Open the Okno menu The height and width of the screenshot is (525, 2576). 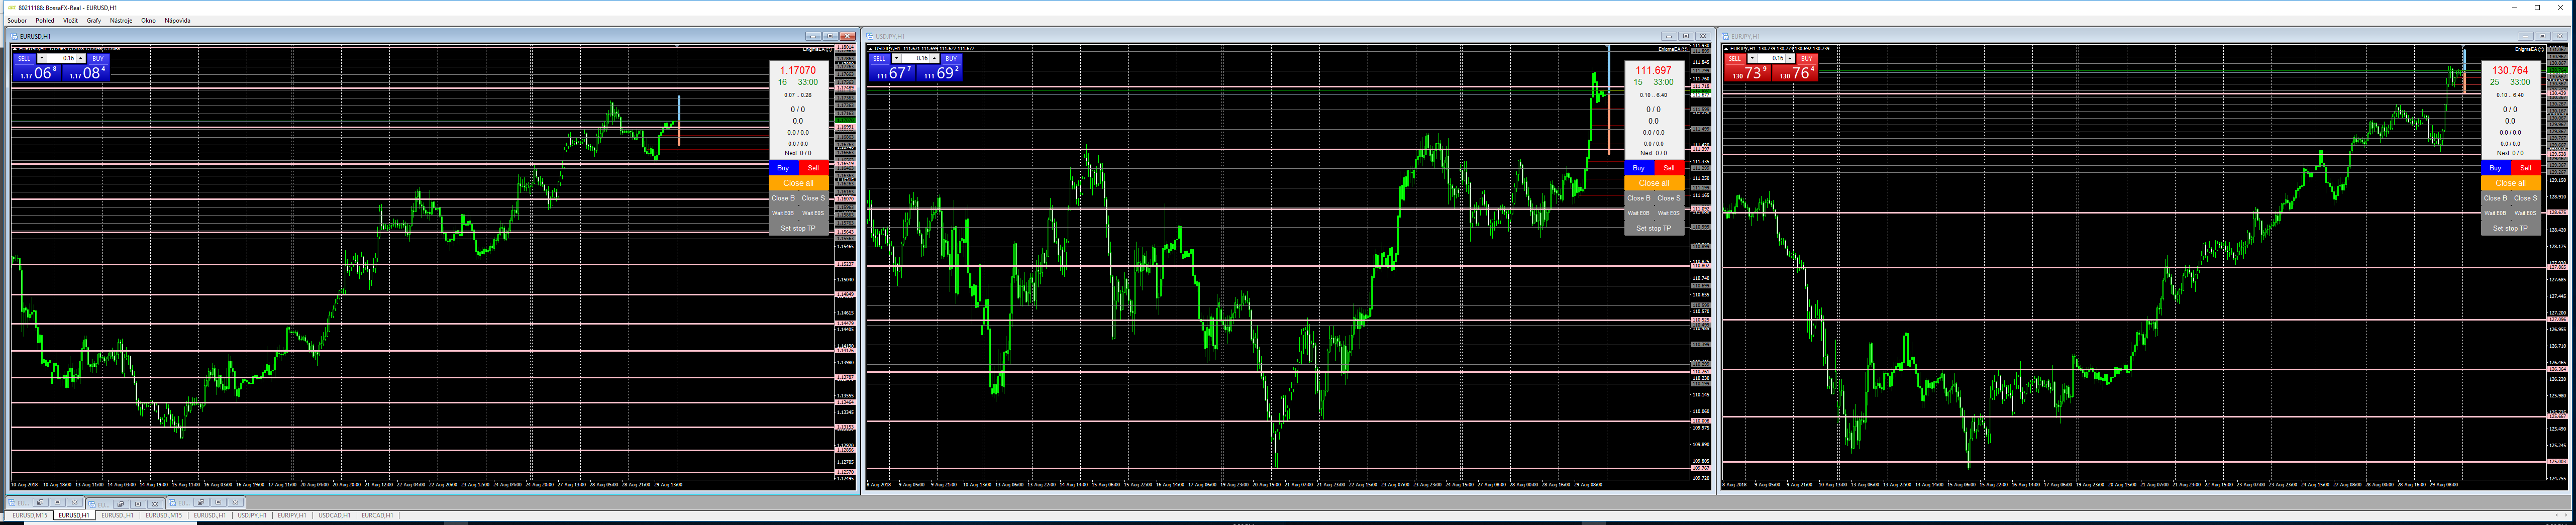click(148, 20)
